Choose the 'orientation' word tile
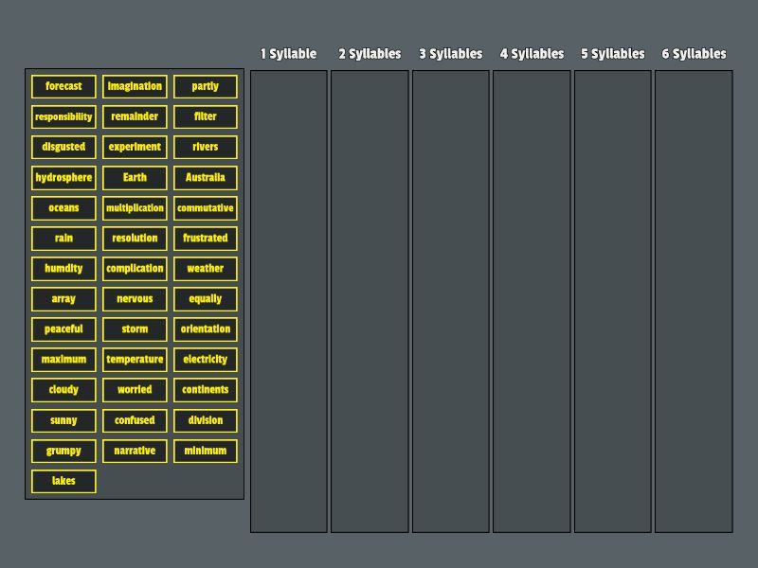The width and height of the screenshot is (758, 568). pos(206,329)
